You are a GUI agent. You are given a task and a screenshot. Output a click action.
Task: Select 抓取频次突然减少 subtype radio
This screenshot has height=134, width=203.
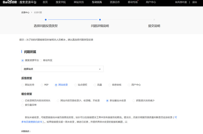tap(134, 101)
